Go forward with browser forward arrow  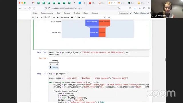[x=25, y=8]
